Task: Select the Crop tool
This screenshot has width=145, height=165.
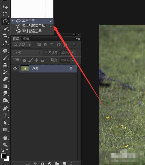Action: click(x=5, y=35)
